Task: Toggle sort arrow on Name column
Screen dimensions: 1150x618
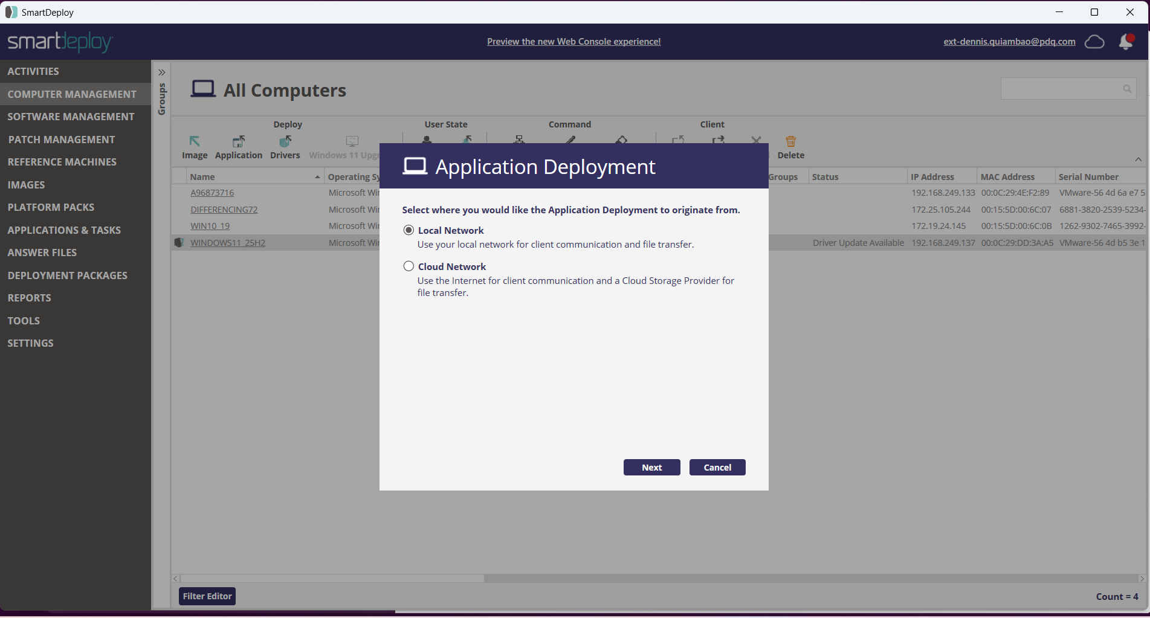Action: point(317,177)
